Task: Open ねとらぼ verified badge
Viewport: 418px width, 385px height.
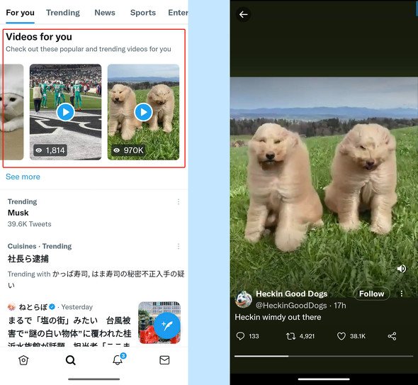Action: [x=52, y=307]
